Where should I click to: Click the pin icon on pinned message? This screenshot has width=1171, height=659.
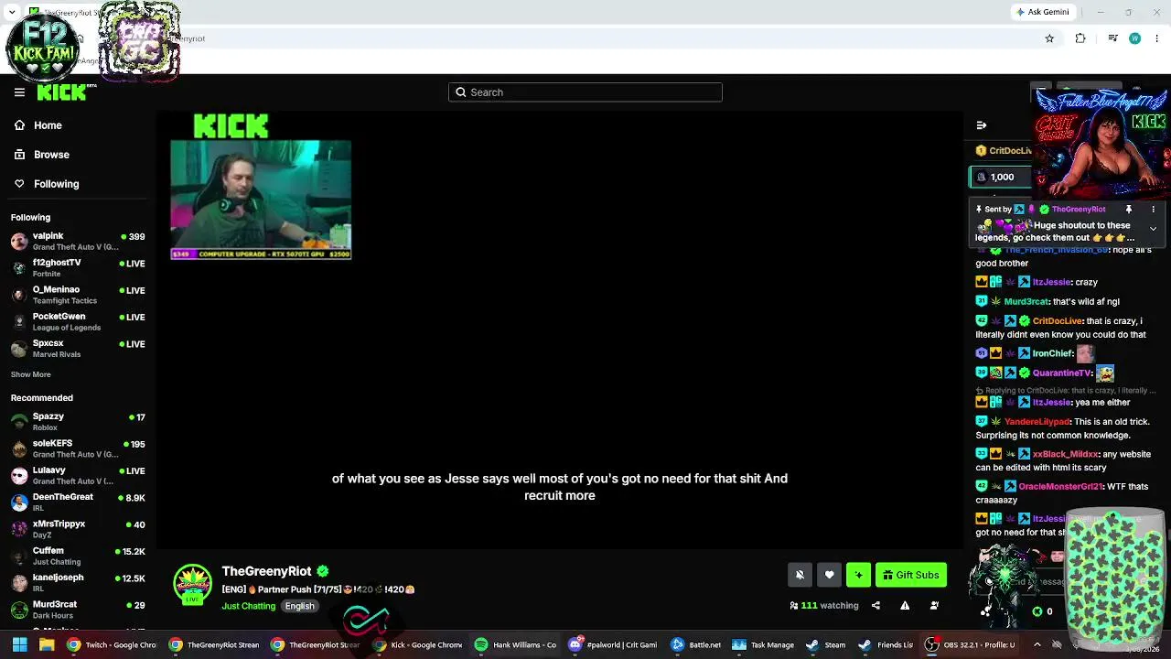click(1128, 210)
